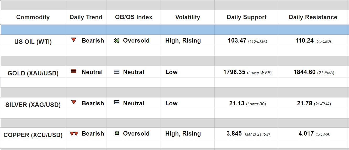Click the red neutral bars icon in GOLD row

[74, 71]
